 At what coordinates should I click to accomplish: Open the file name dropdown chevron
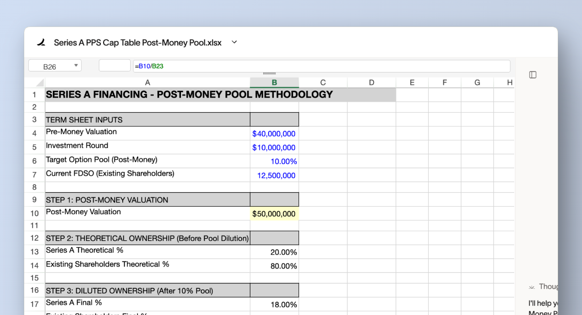point(234,42)
